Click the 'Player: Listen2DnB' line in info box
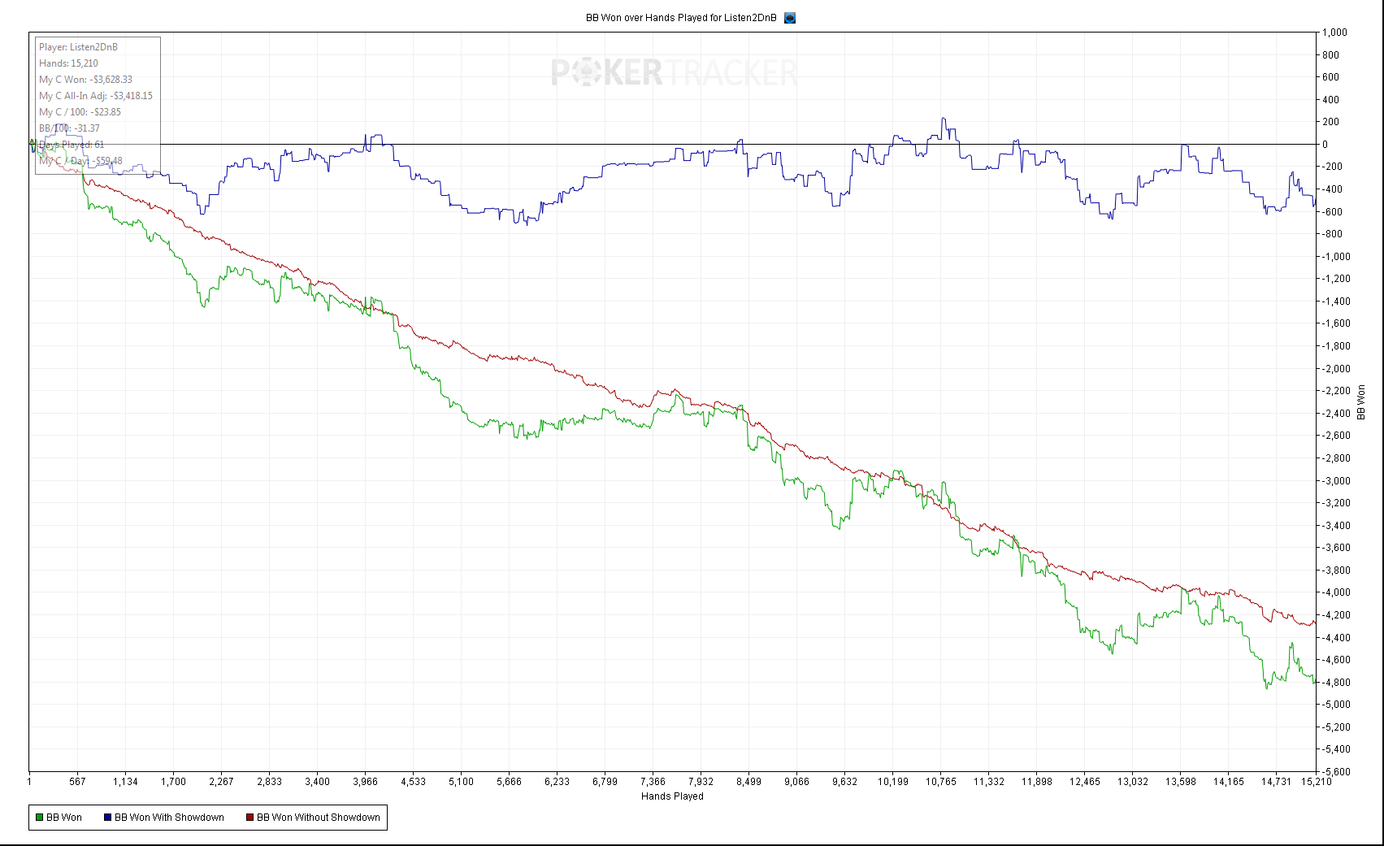 [78, 47]
